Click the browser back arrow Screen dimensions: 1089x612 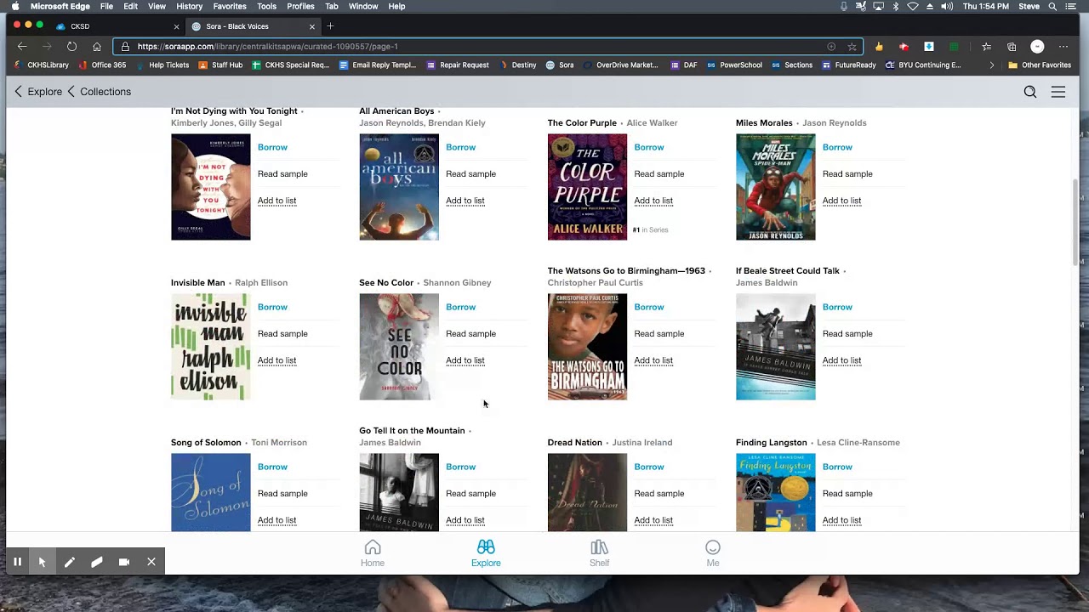pyautogui.click(x=22, y=47)
